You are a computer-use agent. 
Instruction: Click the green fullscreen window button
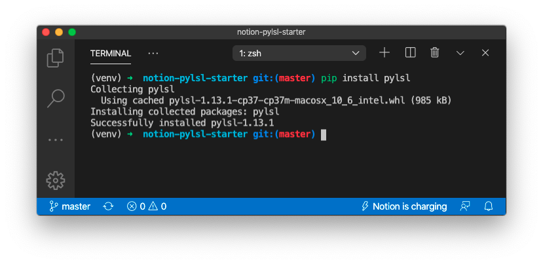[x=72, y=32]
